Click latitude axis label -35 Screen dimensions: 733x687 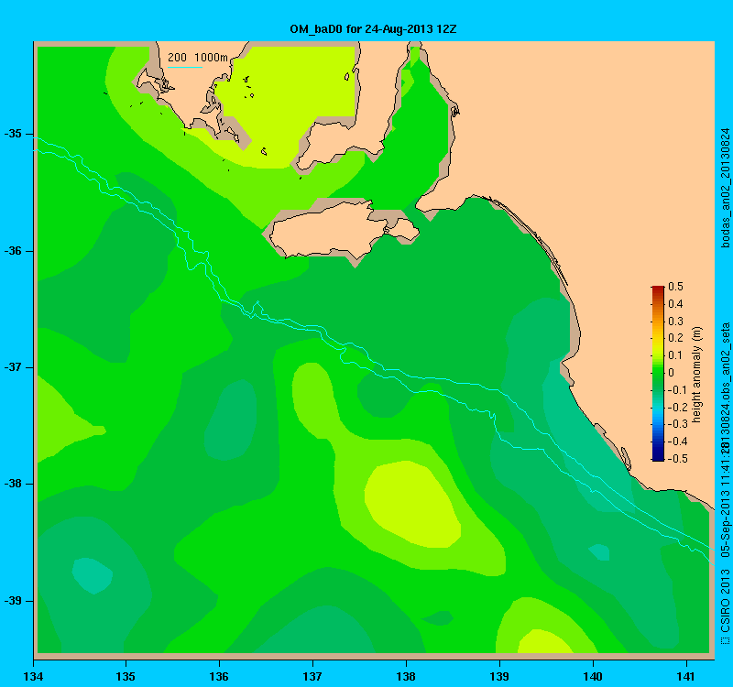click(x=13, y=134)
